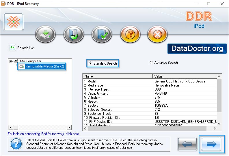Go back with left arrow button
The image size is (229, 156).
click(187, 144)
